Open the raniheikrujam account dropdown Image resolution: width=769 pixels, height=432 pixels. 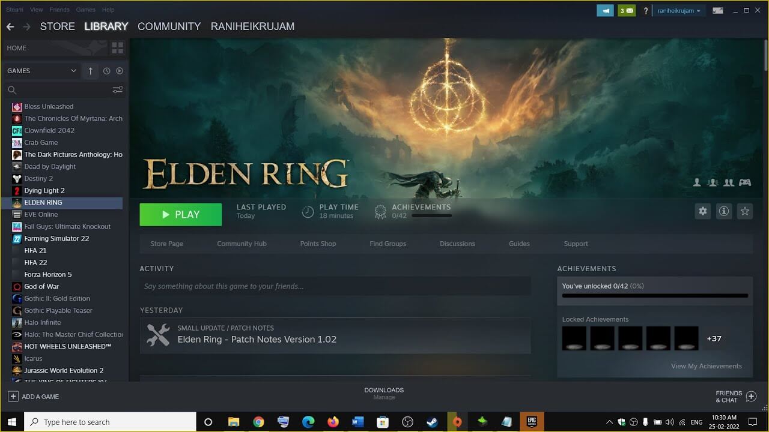tap(679, 11)
